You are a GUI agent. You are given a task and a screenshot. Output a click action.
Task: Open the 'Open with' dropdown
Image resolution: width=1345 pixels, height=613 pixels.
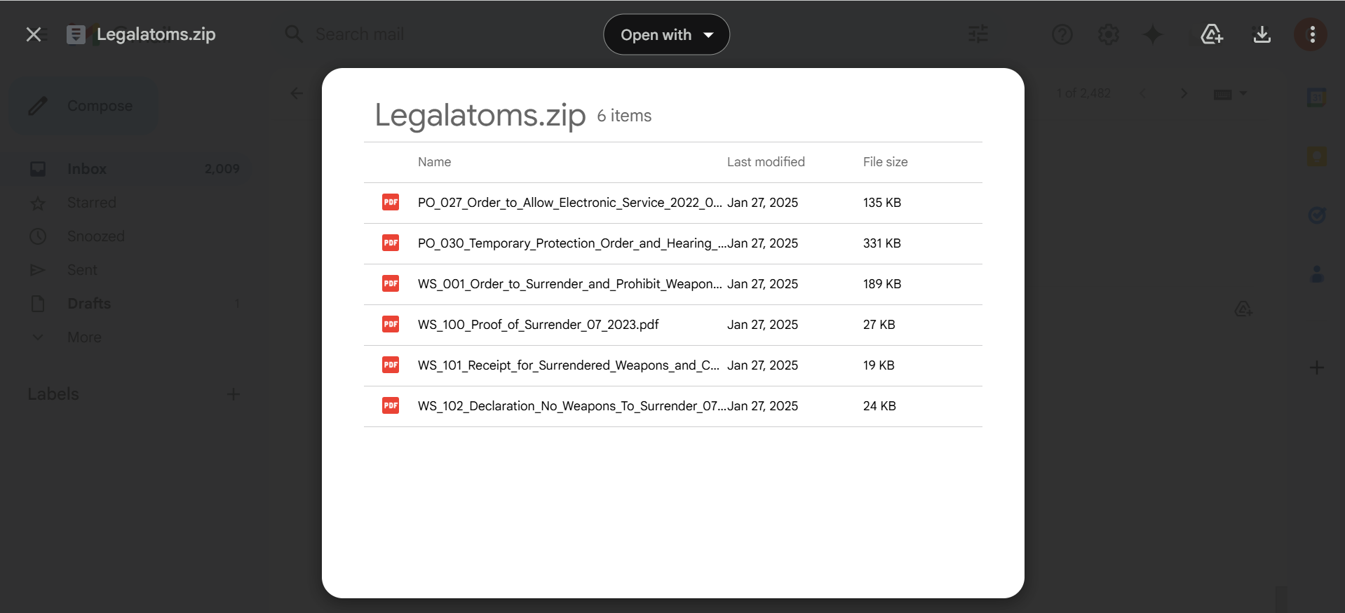[x=666, y=34]
